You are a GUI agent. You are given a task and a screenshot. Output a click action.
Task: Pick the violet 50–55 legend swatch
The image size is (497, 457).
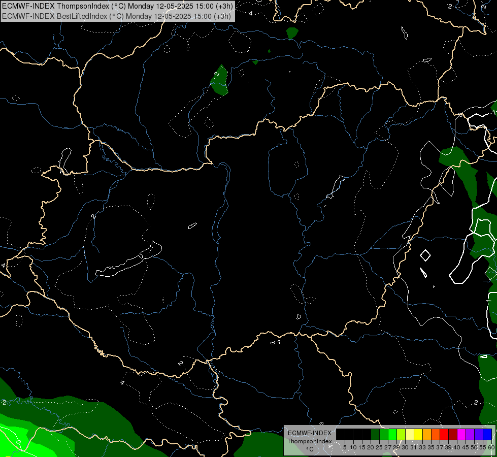pyautogui.click(x=479, y=434)
